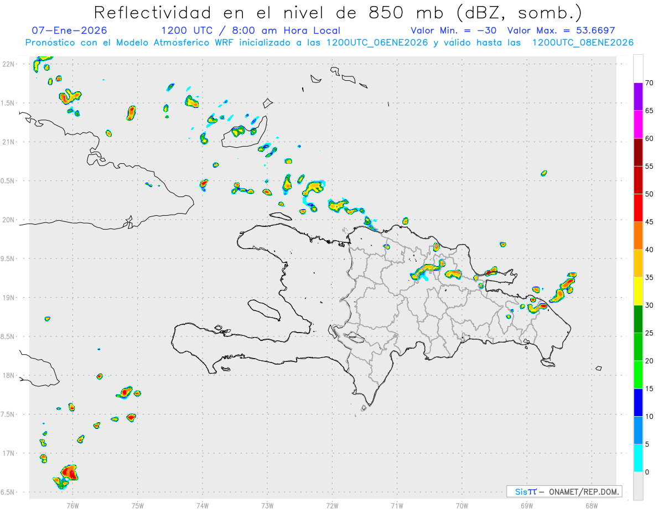Screen dimensions: 664x513
Task: Select the 'Valor Max. = 53.6697' text
Action: 561,30
